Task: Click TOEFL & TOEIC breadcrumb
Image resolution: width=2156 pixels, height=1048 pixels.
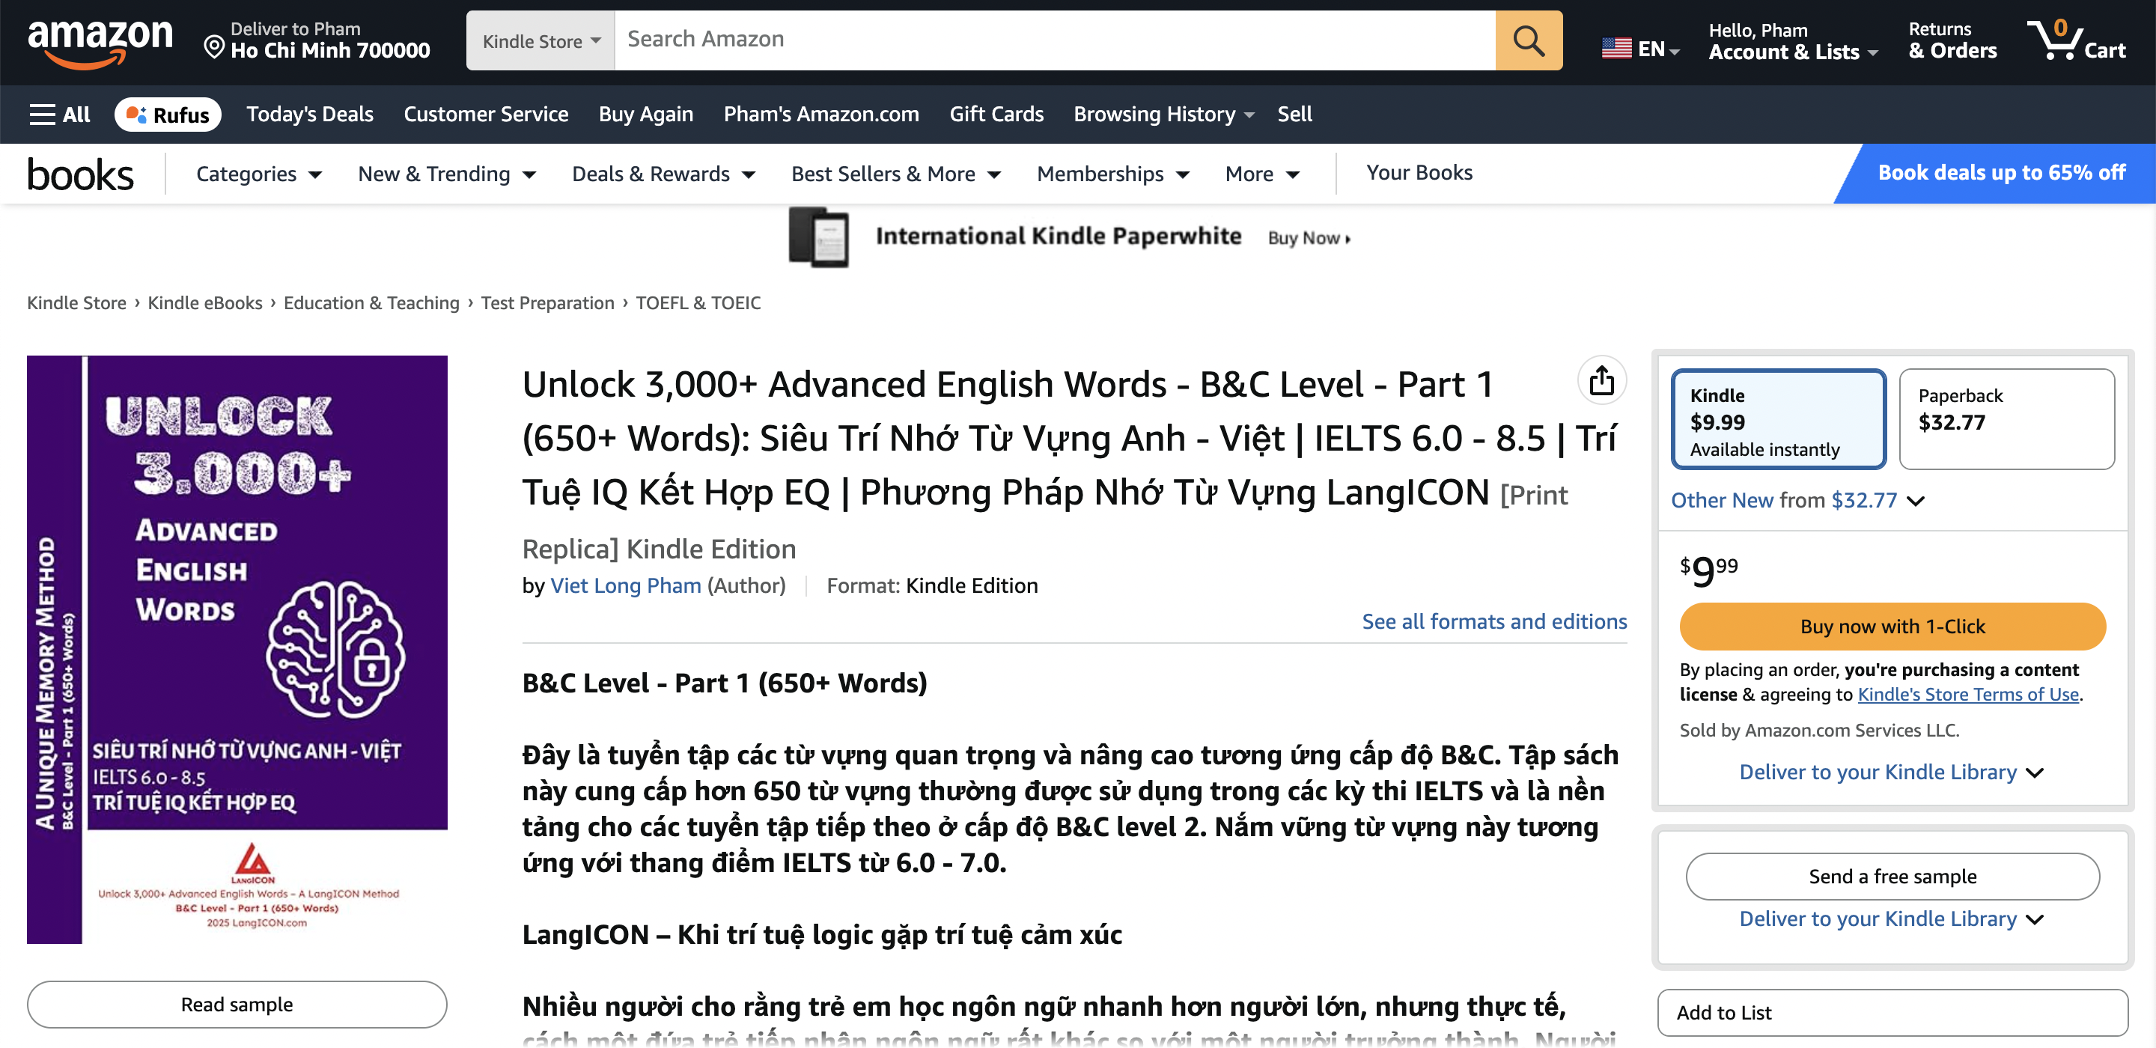Action: [x=698, y=302]
